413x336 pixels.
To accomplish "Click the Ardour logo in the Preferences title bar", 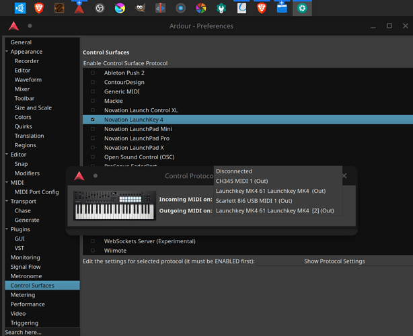I will [x=14, y=26].
